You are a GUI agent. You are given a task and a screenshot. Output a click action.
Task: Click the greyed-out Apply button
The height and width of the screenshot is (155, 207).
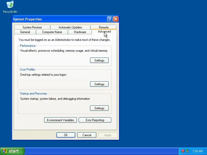point(108,135)
